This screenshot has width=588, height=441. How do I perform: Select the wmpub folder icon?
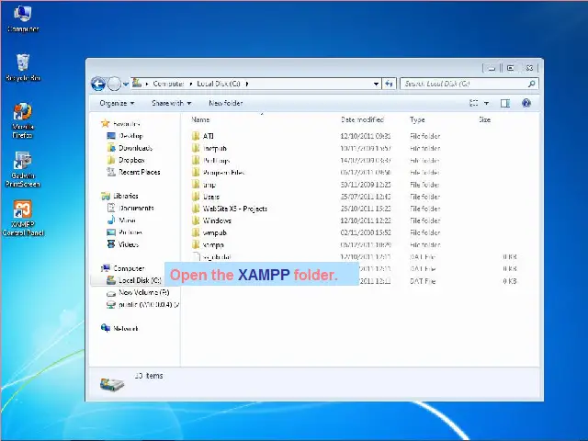196,232
